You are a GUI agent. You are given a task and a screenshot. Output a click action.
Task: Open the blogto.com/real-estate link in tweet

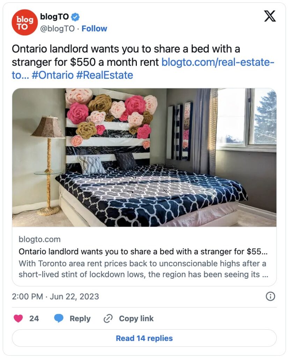tap(217, 62)
